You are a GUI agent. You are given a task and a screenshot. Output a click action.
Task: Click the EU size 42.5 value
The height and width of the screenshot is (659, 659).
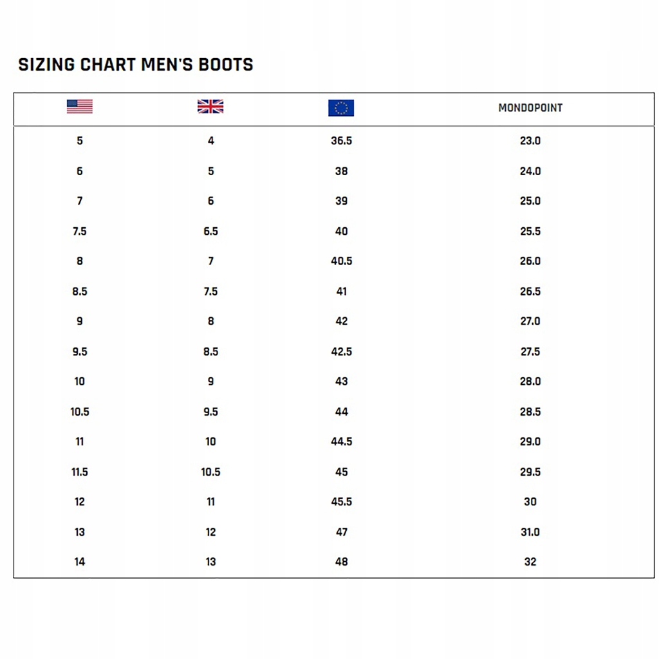(x=341, y=351)
